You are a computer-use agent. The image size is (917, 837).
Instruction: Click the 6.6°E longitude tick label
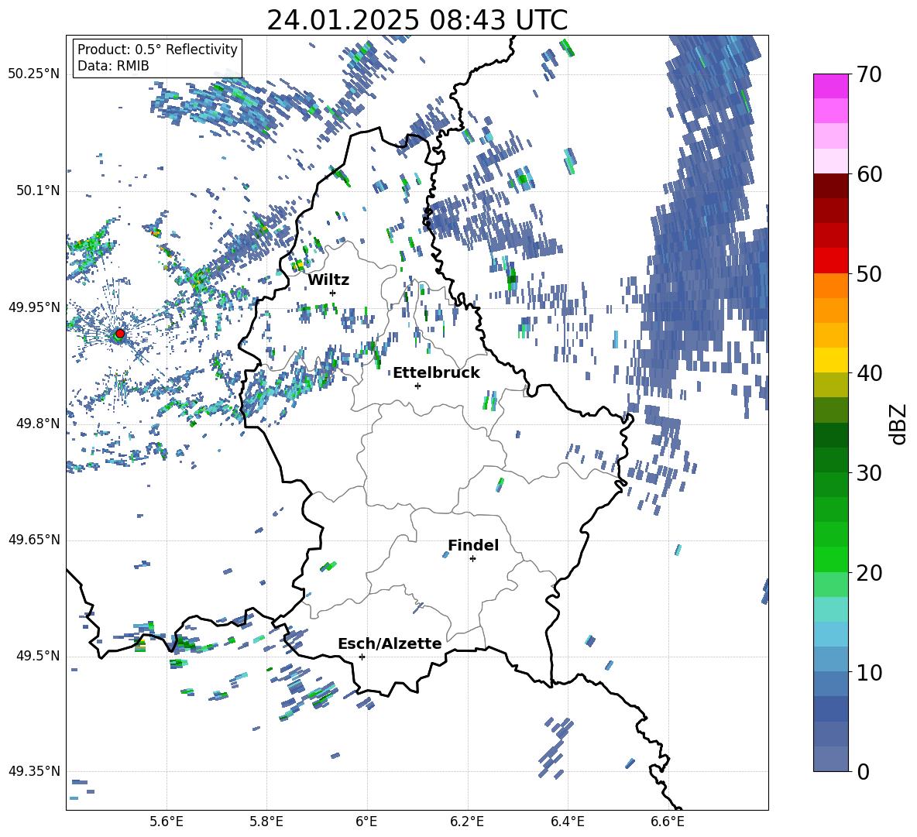point(668,822)
